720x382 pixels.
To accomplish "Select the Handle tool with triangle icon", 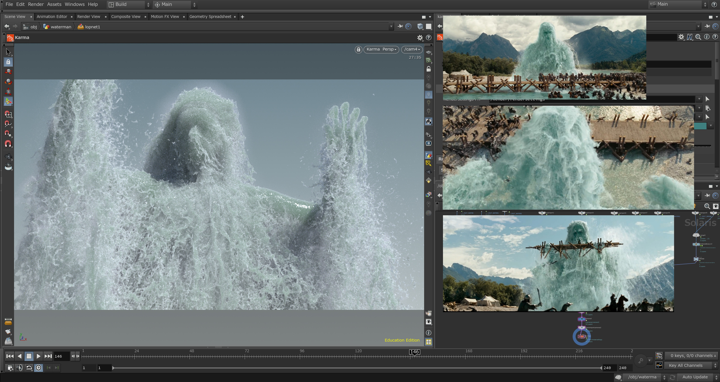I will 8,101.
